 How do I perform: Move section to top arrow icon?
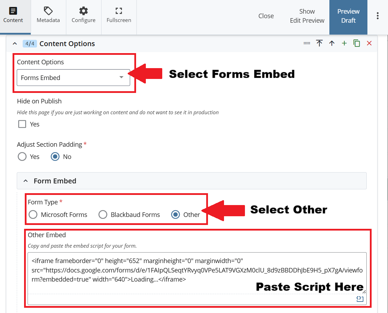(319, 43)
